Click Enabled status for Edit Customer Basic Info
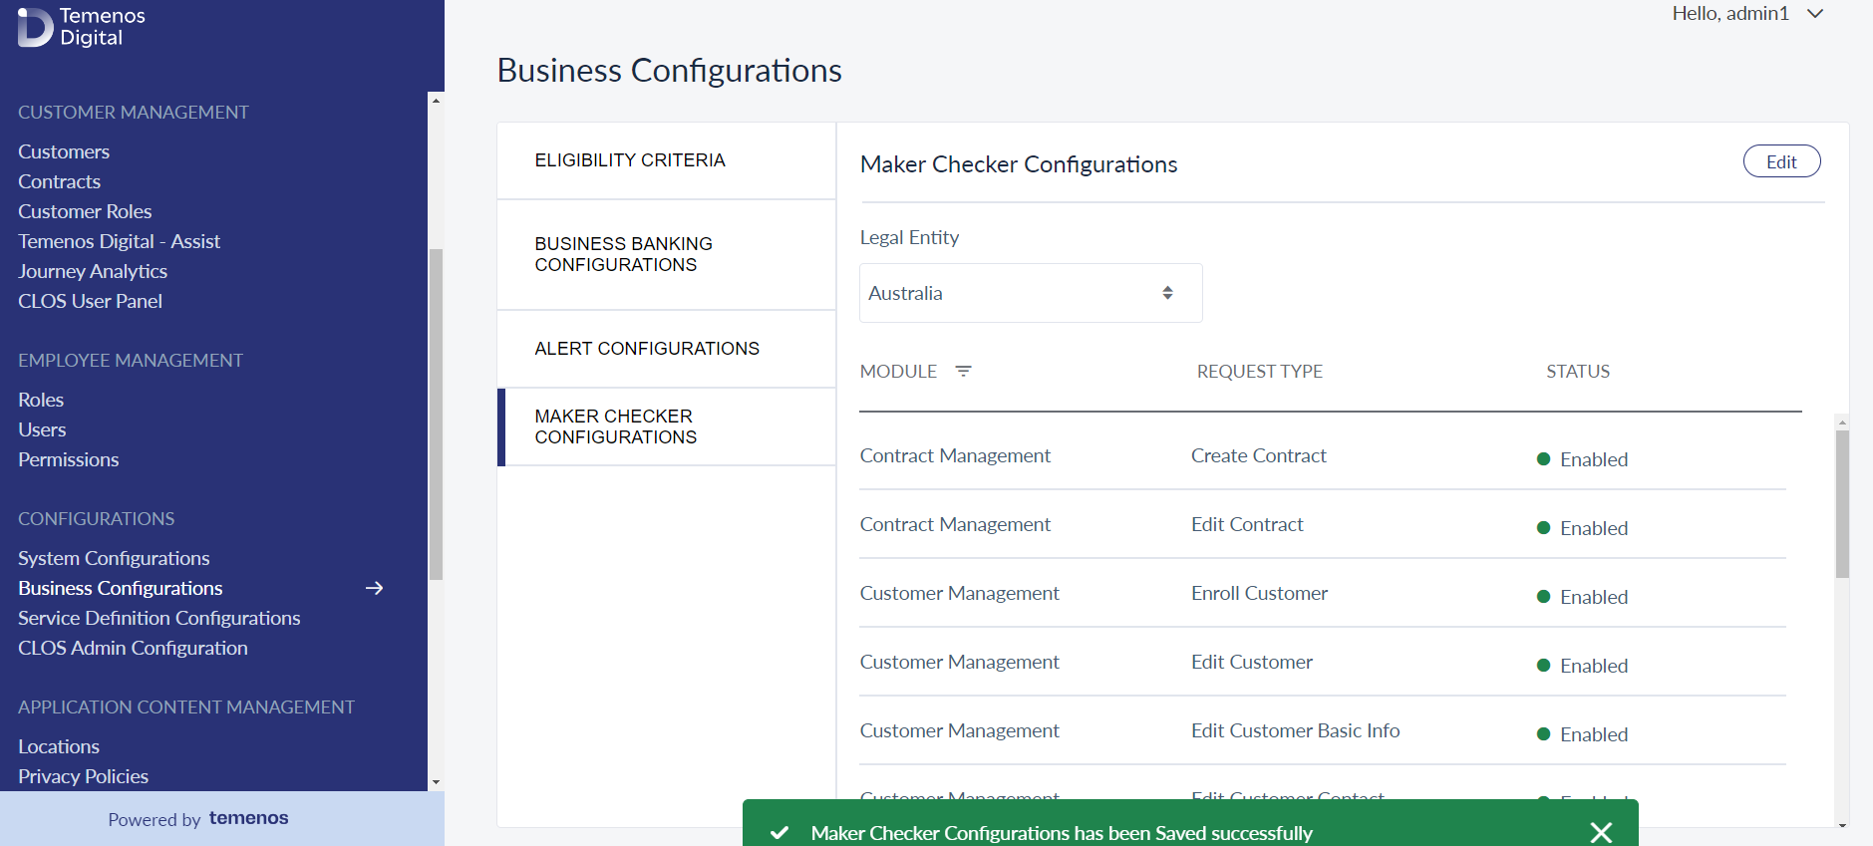1873x846 pixels. 1583,734
